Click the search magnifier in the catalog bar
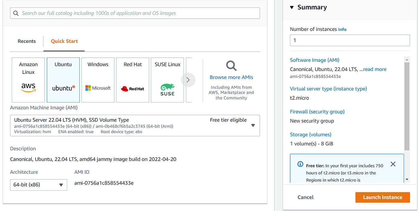Screen dimensions: 418x211 pos(16,13)
